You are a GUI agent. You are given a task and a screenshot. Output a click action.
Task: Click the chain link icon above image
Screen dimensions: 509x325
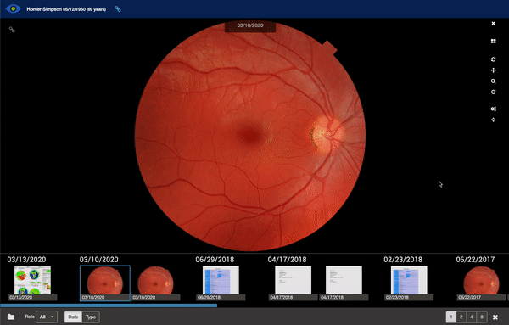[x=12, y=30]
